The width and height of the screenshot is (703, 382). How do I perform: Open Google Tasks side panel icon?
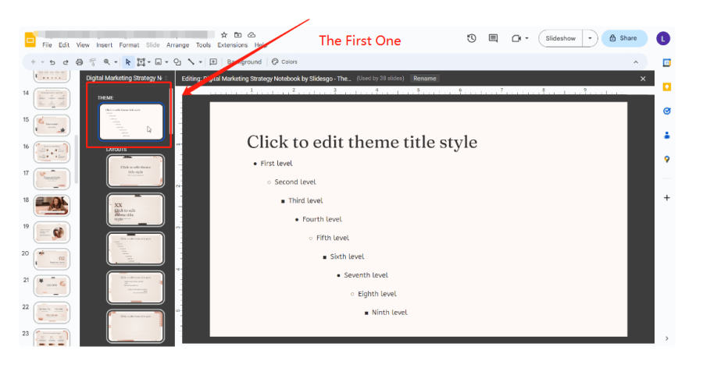(667, 111)
